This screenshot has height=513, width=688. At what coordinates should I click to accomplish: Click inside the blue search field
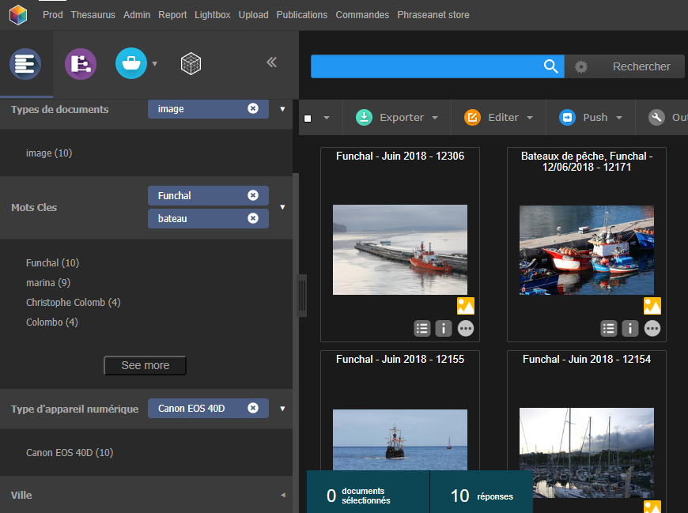click(425, 67)
